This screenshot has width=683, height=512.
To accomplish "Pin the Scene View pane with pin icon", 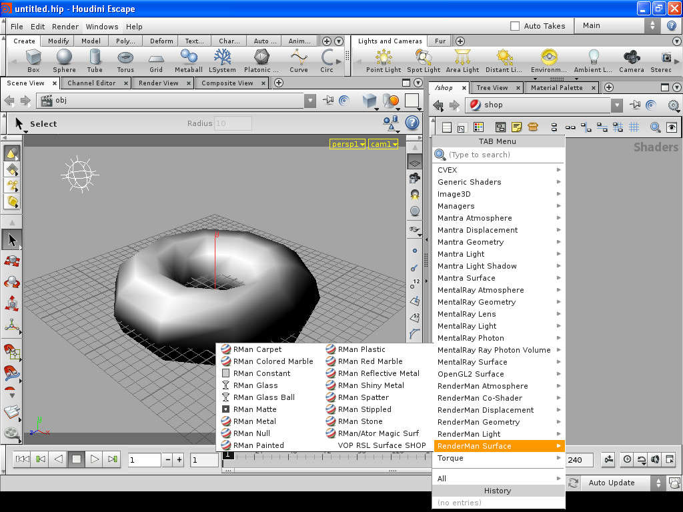I will (x=328, y=101).
